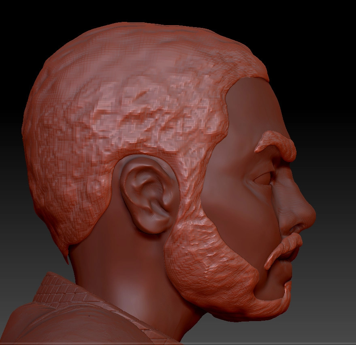Select the curled mustache piece

point(284,249)
